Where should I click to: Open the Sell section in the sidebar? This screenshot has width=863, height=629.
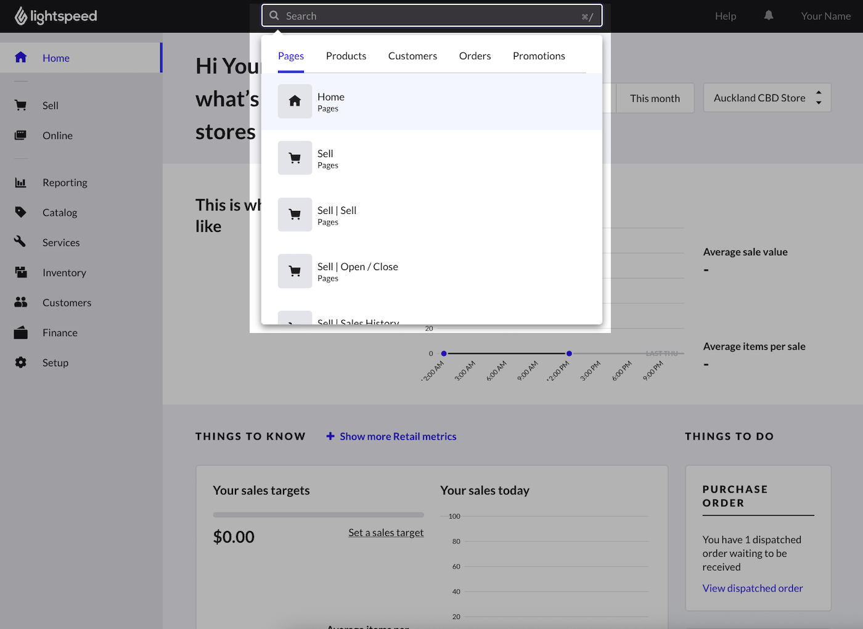52,105
